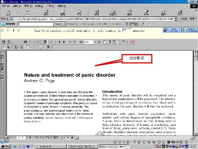The image size is (198, 149).
Task: Select the Hand tool
Action: pos(4,47)
